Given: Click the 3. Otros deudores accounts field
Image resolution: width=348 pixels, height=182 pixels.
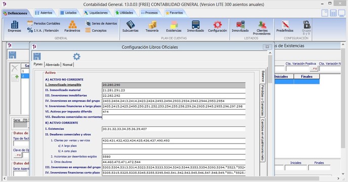Looking at the screenshot, I should (174, 162).
